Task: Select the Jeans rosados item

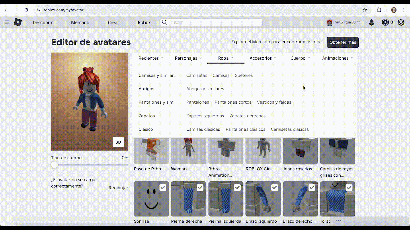Action: [x=300, y=151]
